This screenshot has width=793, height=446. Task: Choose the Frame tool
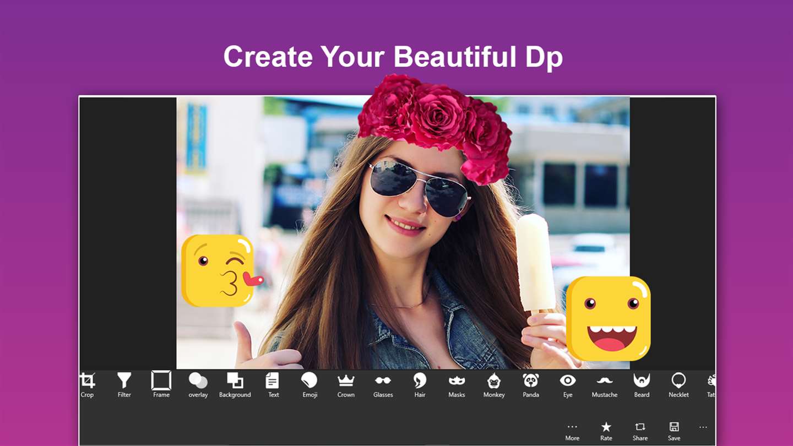tap(161, 385)
